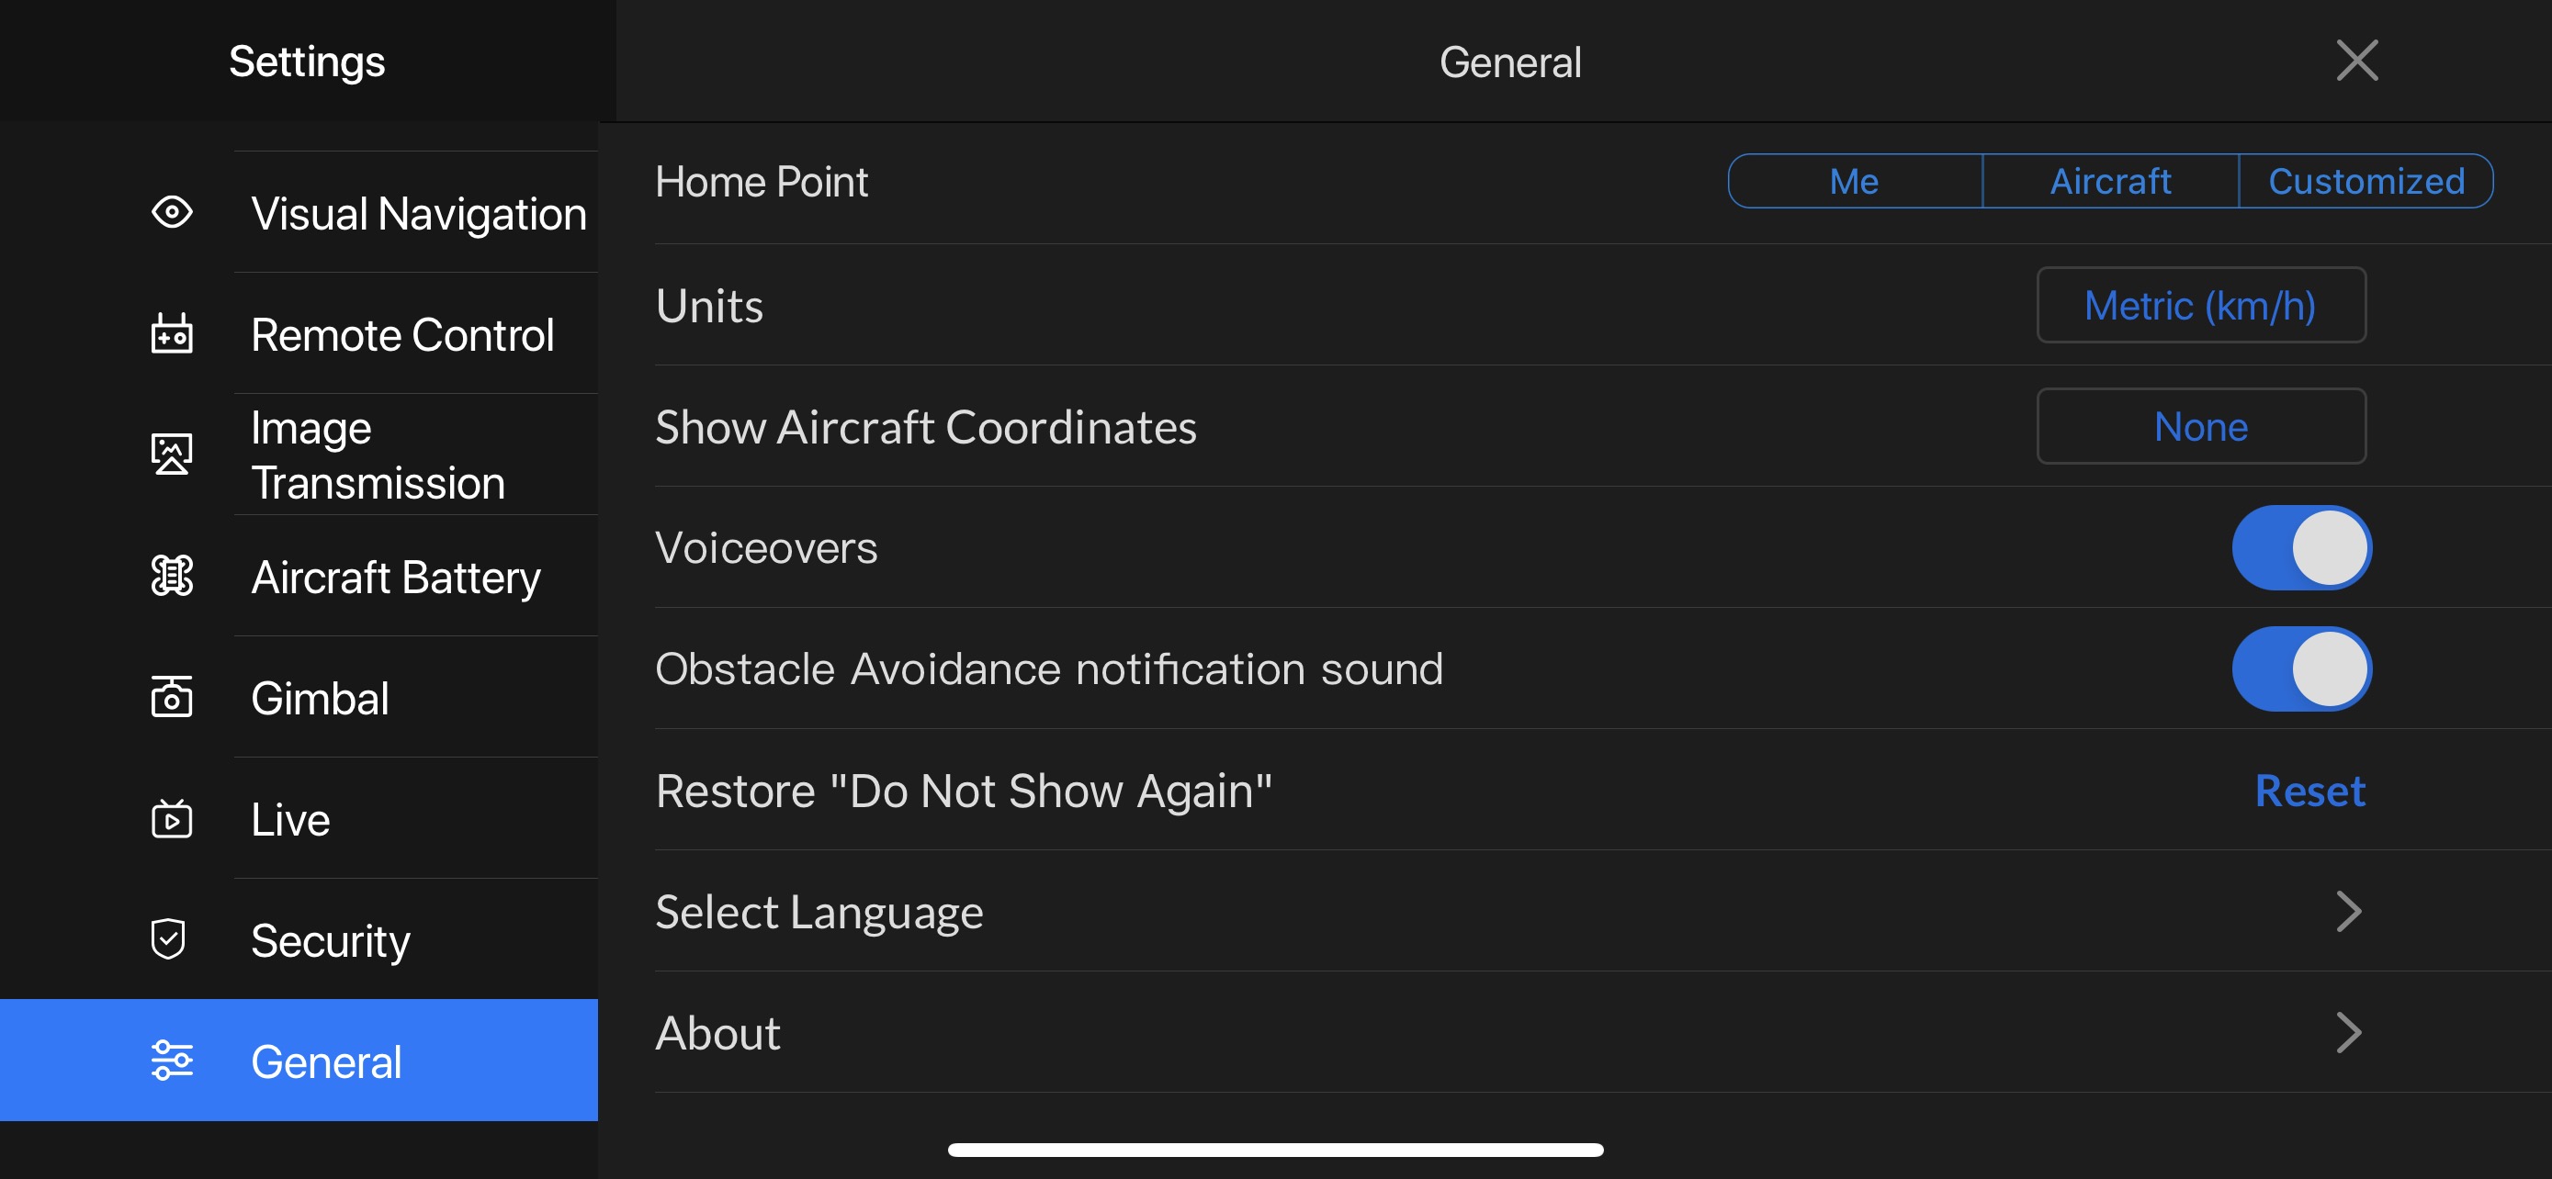2552x1179 pixels.
Task: Close the General settings panel
Action: click(2355, 61)
